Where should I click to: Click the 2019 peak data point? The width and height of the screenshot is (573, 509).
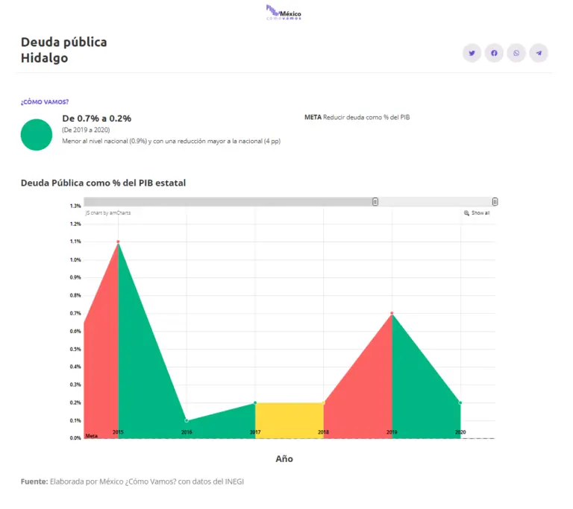(392, 314)
